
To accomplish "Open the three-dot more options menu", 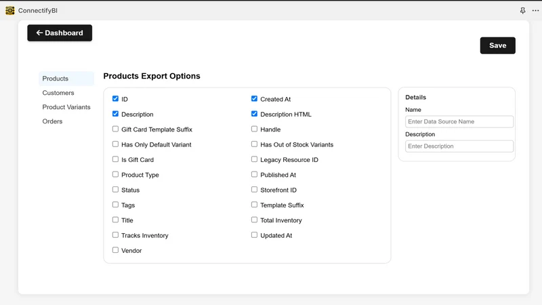I will pos(535,11).
